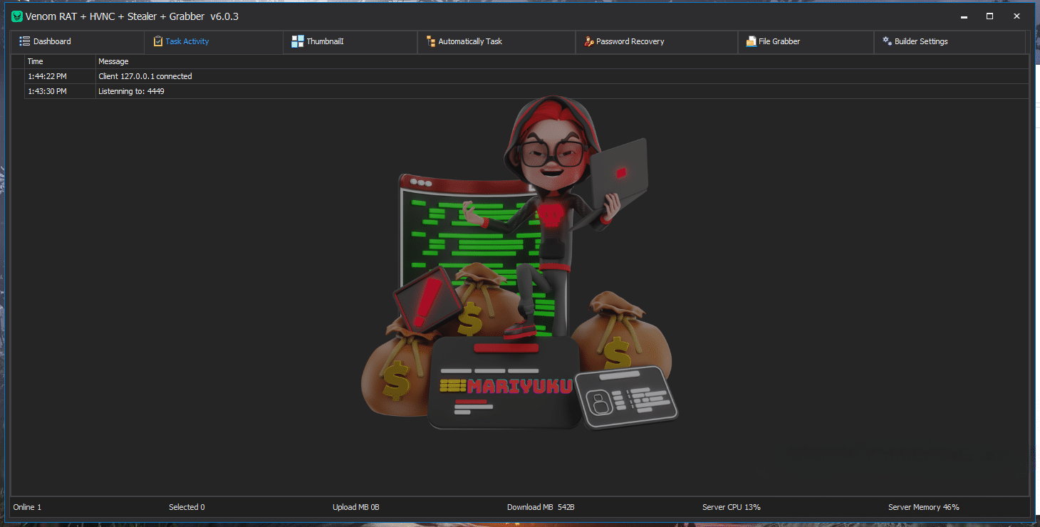Click the File Grabber icon
1040x527 pixels.
[751, 41]
